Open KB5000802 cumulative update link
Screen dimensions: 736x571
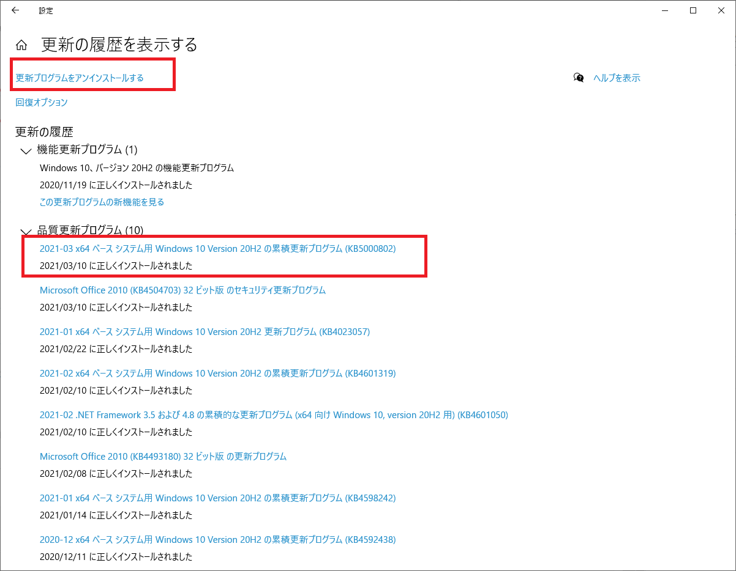pos(217,248)
